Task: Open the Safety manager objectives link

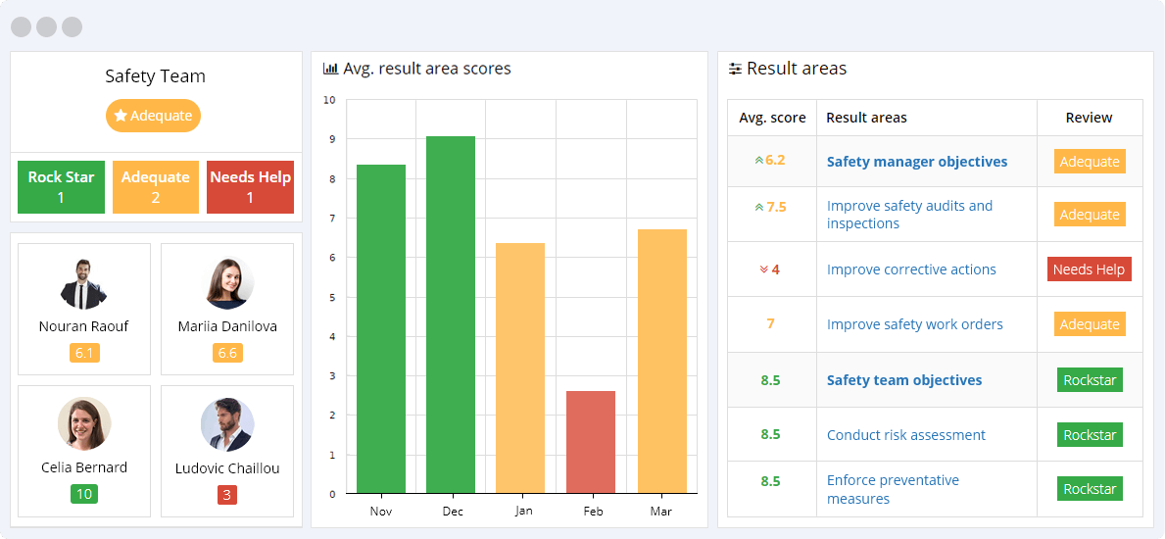Action: [x=917, y=162]
